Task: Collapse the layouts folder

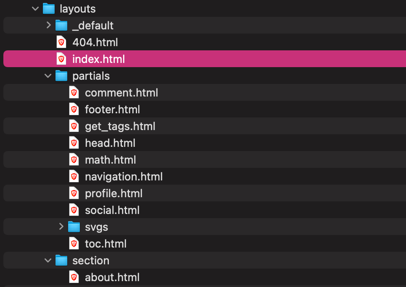Action: coord(36,8)
